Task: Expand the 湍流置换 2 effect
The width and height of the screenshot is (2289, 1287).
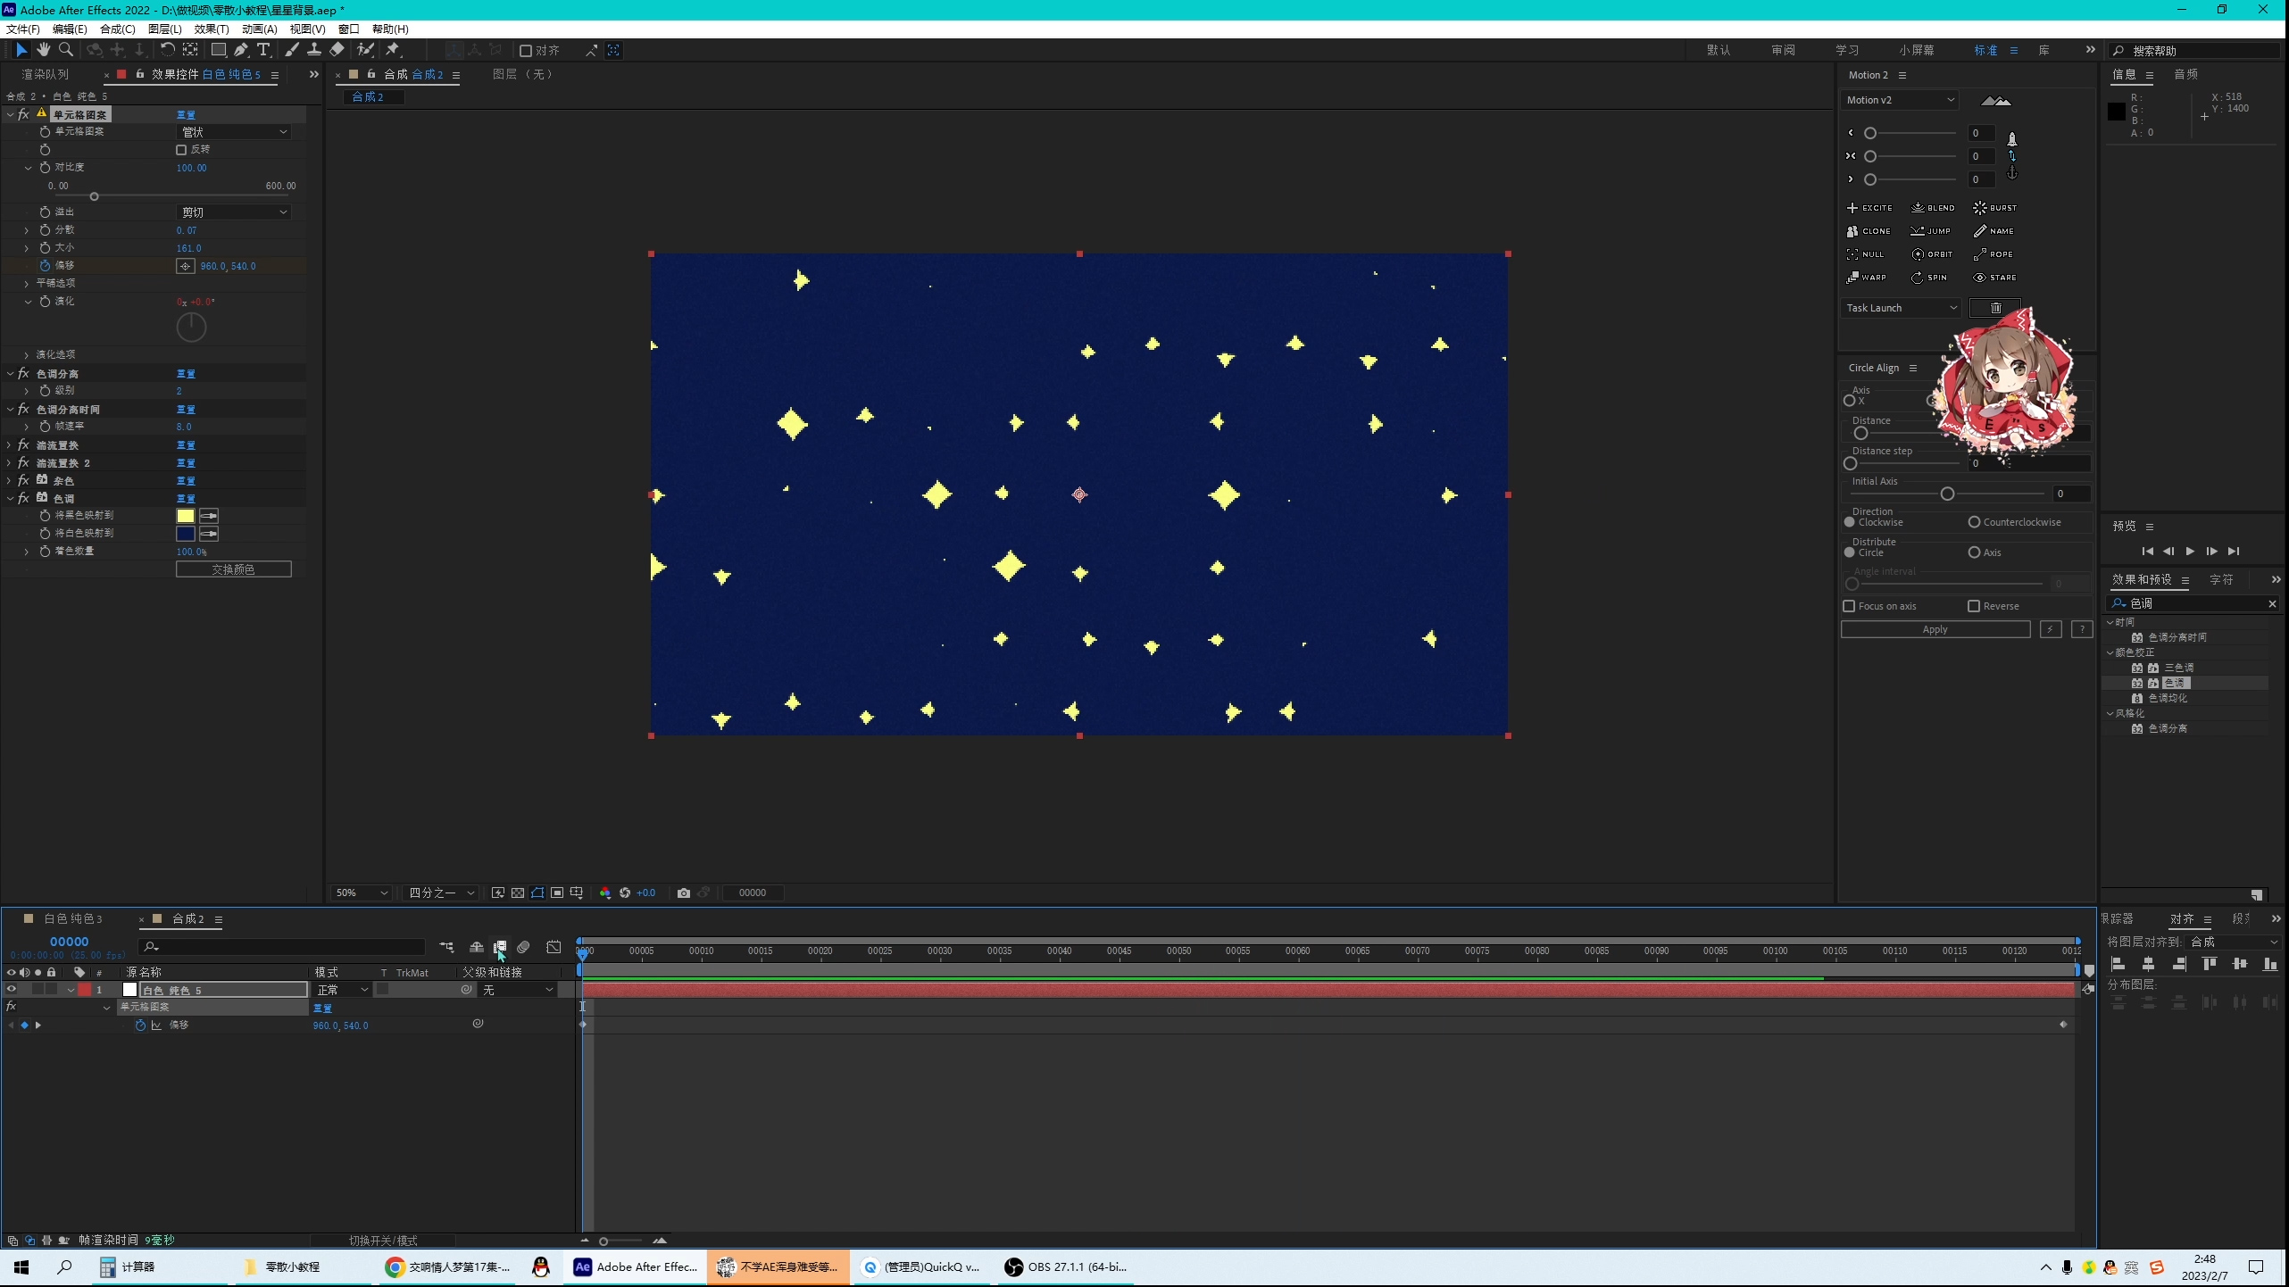Action: tap(10, 463)
